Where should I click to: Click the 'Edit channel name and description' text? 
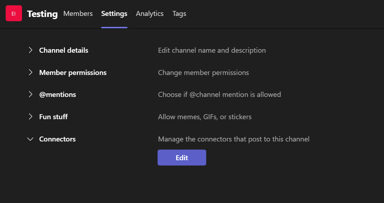coord(212,50)
